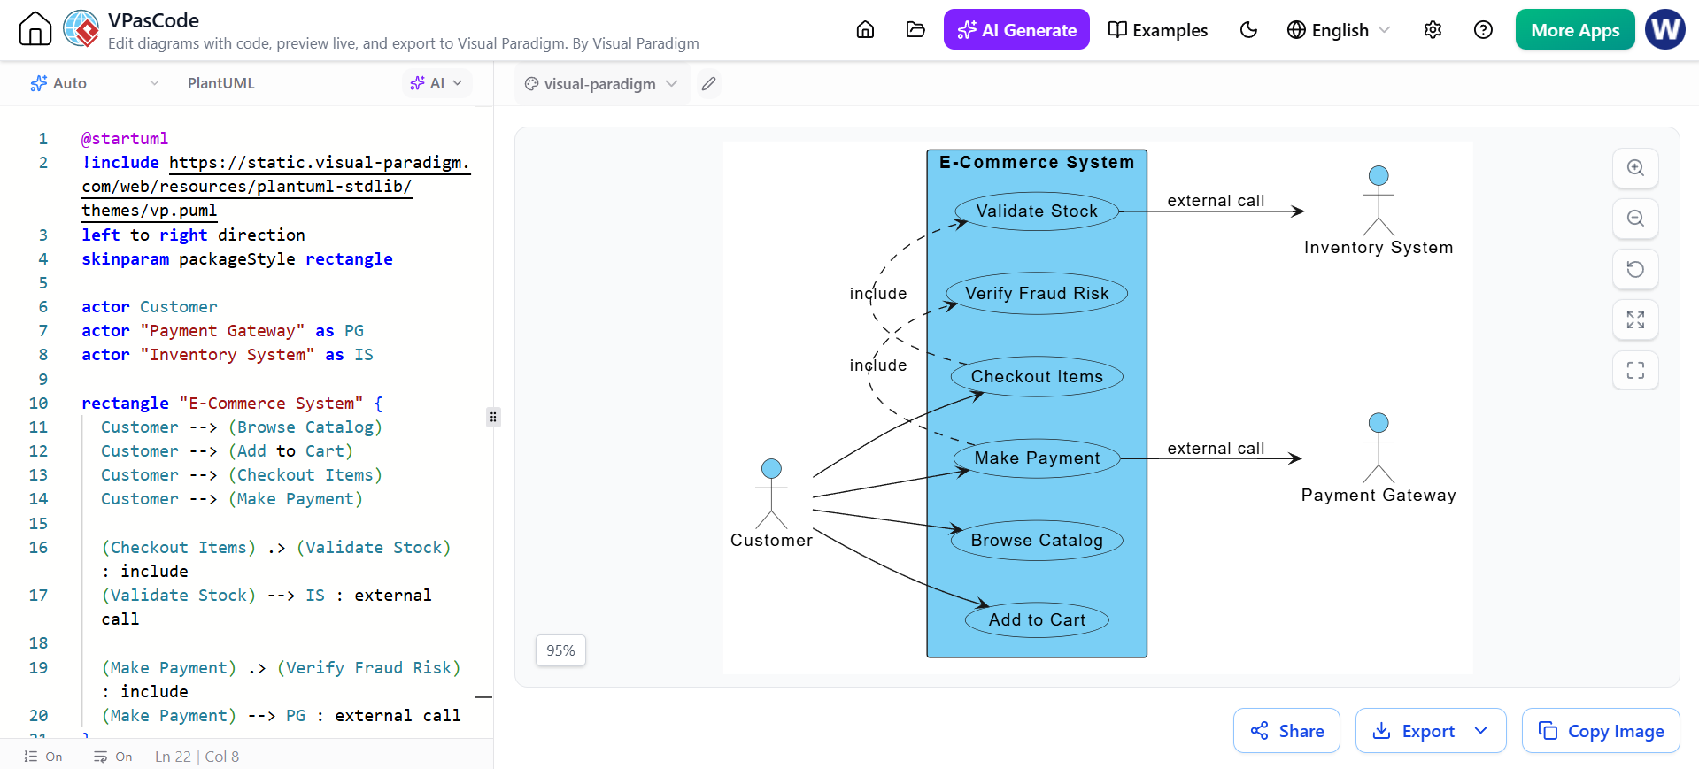Viewport: 1699px width, 769px height.
Task: Click the include URL link on line 2
Action: (x=275, y=187)
